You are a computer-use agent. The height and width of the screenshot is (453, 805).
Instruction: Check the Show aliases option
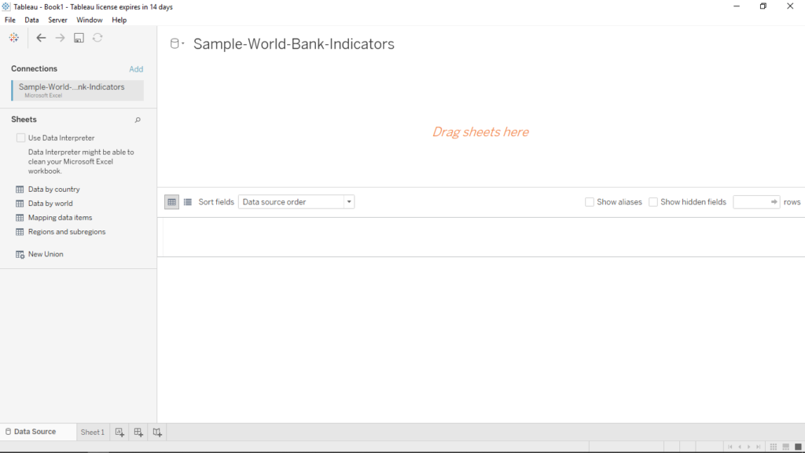590,202
